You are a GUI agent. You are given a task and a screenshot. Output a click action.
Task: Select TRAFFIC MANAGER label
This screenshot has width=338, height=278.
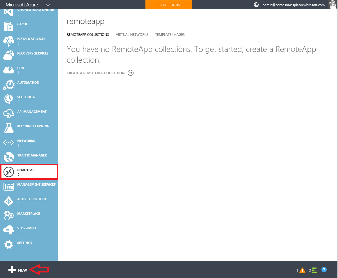(x=32, y=155)
